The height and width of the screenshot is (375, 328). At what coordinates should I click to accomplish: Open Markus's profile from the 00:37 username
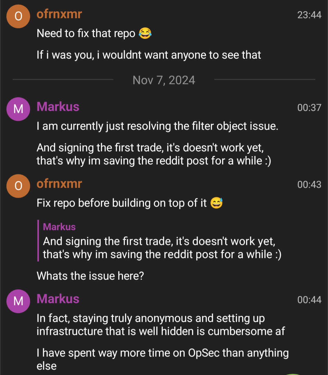coord(58,107)
